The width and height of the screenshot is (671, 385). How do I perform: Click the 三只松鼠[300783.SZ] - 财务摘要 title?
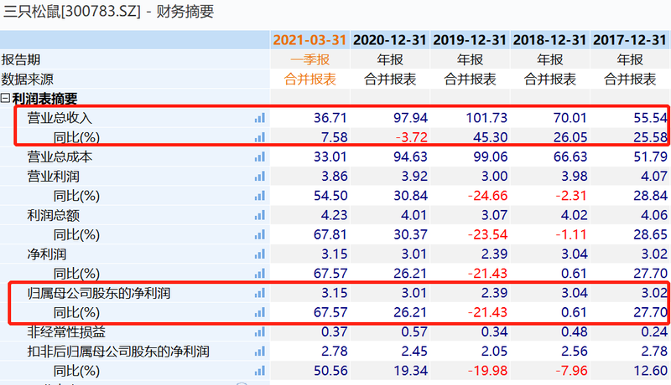pos(108,12)
